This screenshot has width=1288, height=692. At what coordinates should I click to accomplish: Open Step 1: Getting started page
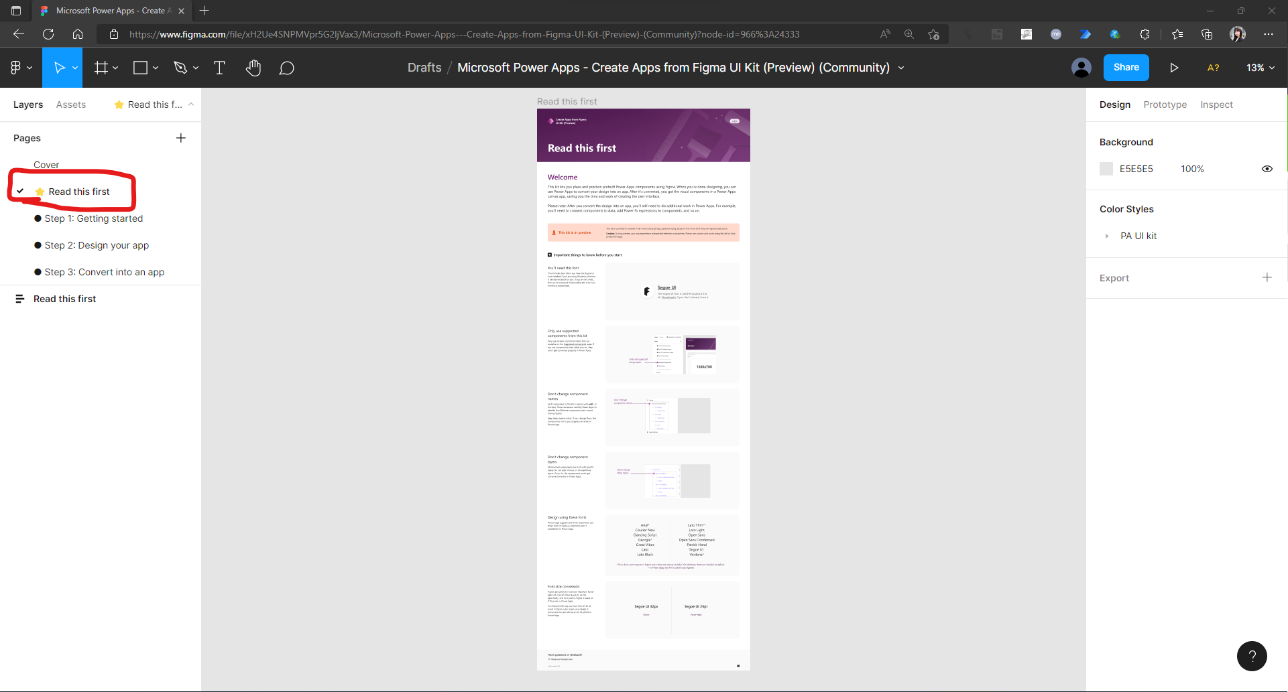click(x=94, y=218)
